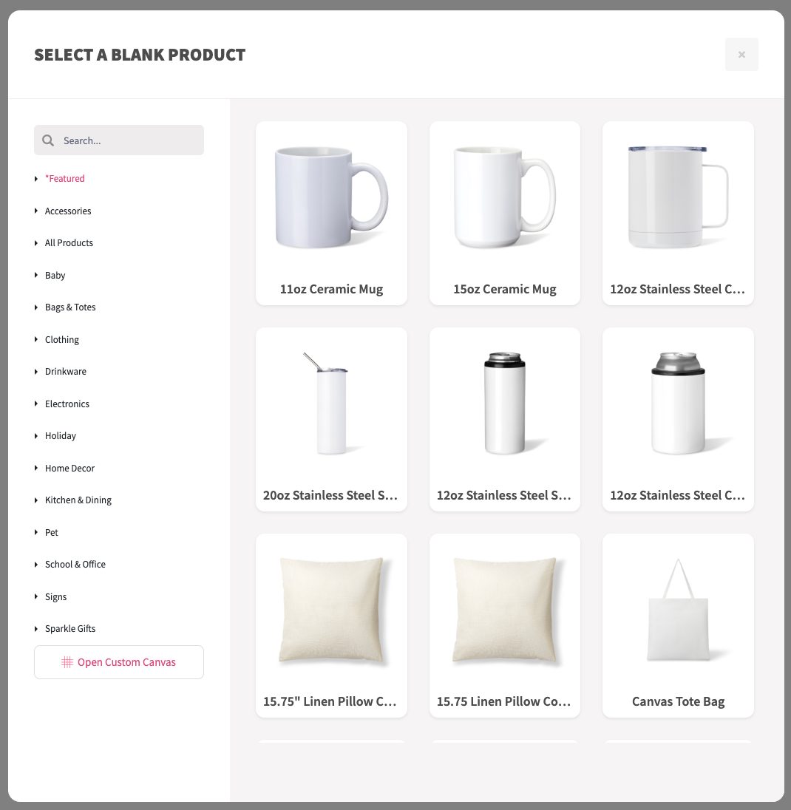Screen dimensions: 791x810
Task: Focus the Search products field
Action: pyautogui.click(x=119, y=140)
